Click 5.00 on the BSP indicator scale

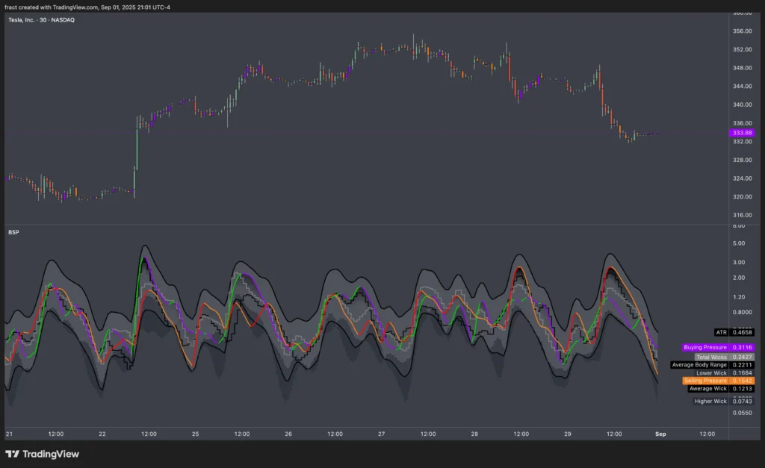(738, 243)
